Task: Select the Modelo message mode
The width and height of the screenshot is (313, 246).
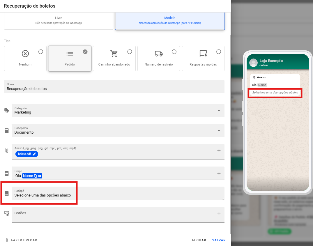Action: [x=170, y=20]
